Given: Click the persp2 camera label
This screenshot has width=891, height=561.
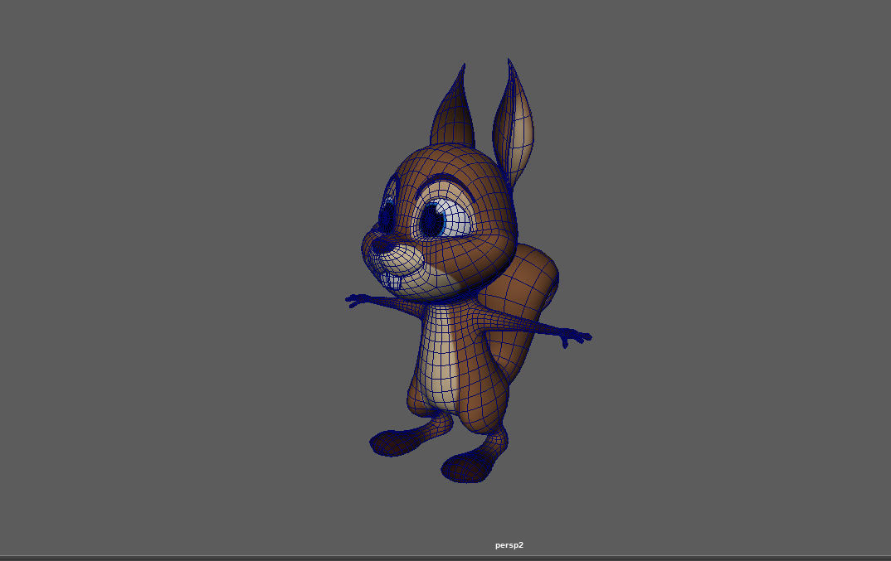Looking at the screenshot, I should click(x=509, y=545).
